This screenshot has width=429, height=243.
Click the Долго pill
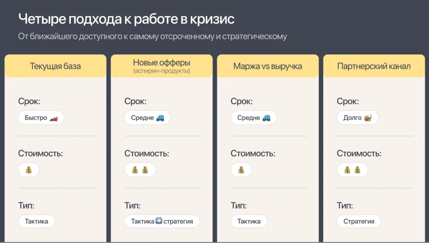click(x=358, y=118)
